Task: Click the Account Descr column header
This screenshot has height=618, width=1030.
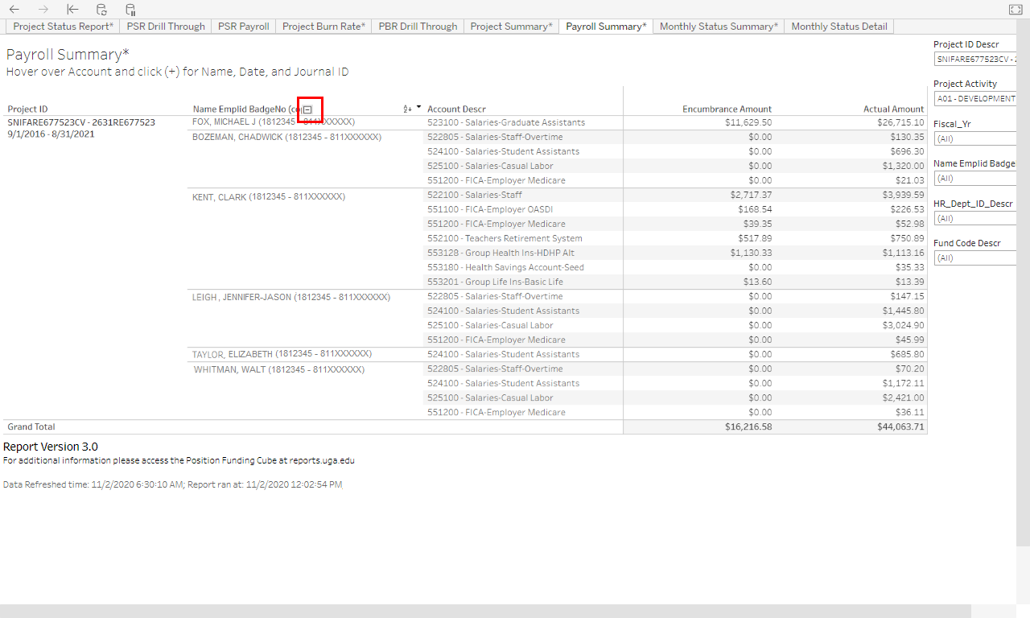Action: [456, 109]
